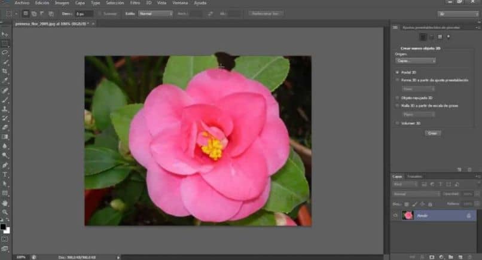Viewport: 482px width, 260px height.
Task: Select the Zoom tool in toolbar
Action: [5, 212]
